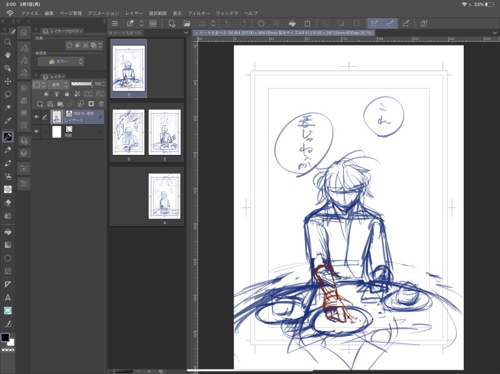Click the Fill command bucket in command bar
Image resolution: width=500 pixels, height=374 pixels.
point(292,23)
